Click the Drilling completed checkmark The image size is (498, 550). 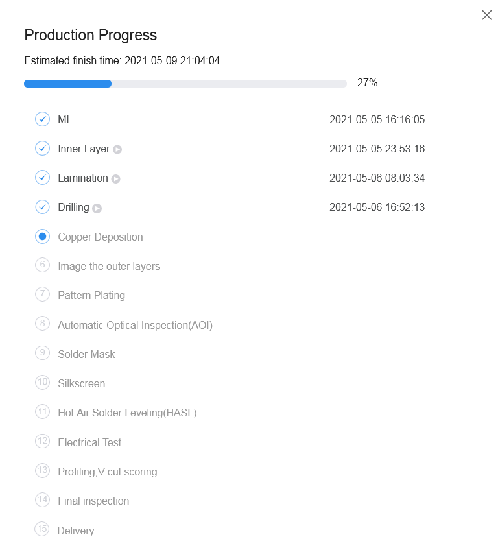42,207
